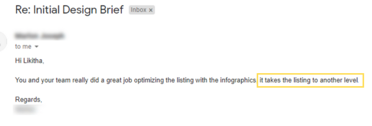This screenshot has width=372, height=126.
Task: Remove the Inbox label with its x
Action: point(151,10)
